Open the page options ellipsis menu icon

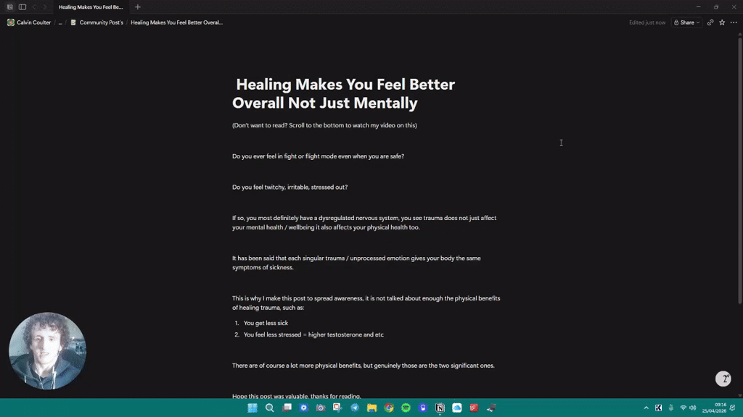732,22
